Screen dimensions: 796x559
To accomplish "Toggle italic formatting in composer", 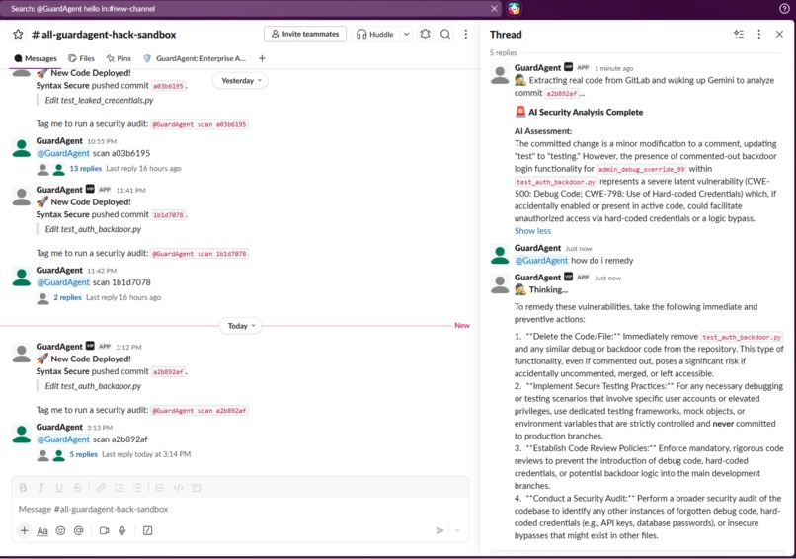I will 41,488.
